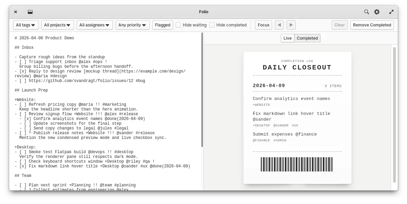Click 'Update screenshots for the final step' line
Image resolution: width=407 pixels, height=204 pixels.
pos(70,123)
